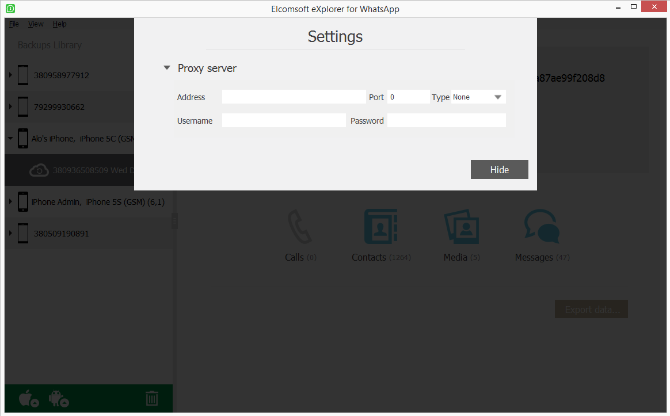Click the phone icon beside 380958977912

pyautogui.click(x=23, y=75)
